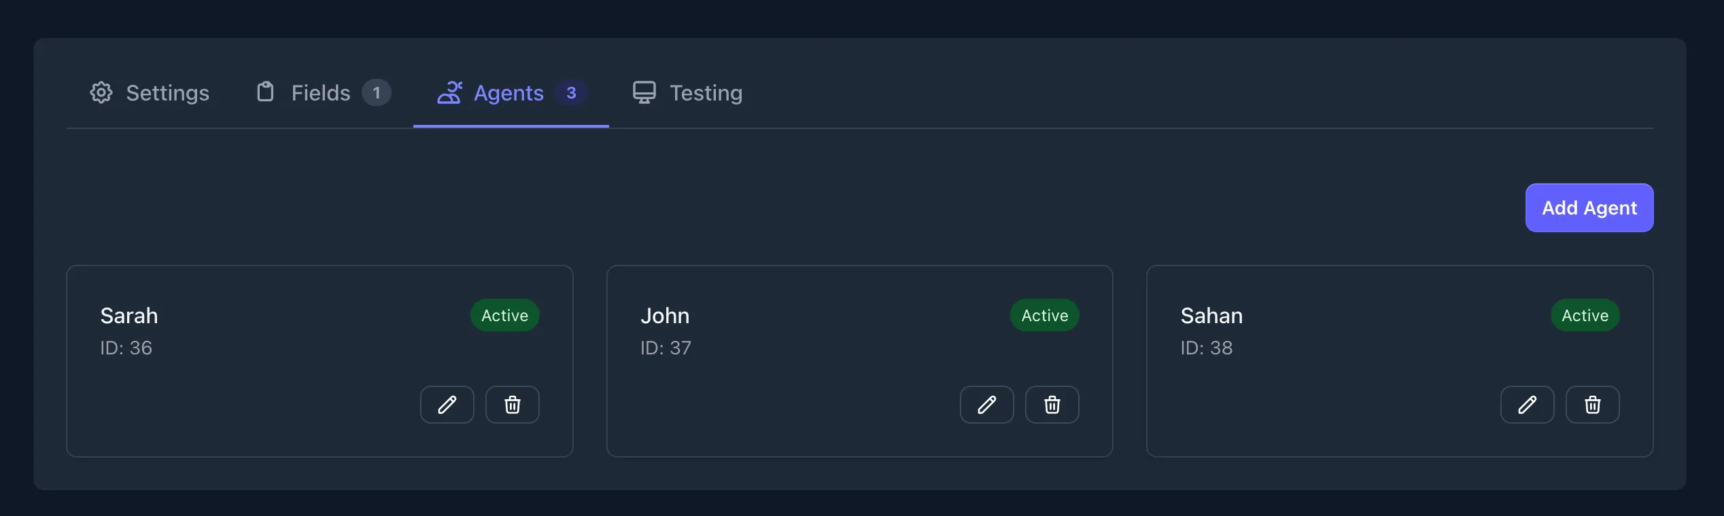Switch to the Settings tab

[x=167, y=93]
